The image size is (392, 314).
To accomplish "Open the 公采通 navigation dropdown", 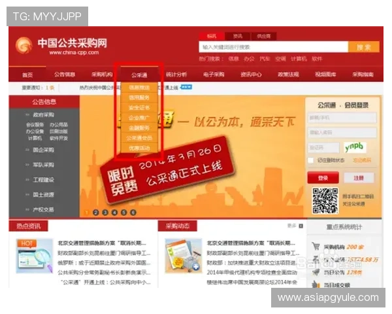I will point(139,75).
